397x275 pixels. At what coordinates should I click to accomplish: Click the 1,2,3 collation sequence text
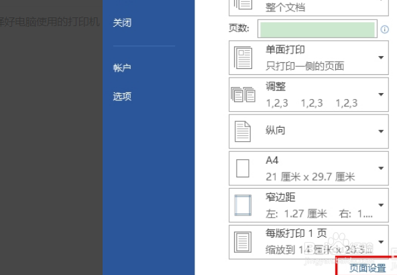[x=312, y=103]
